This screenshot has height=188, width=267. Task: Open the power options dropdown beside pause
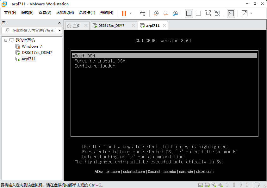131,13
